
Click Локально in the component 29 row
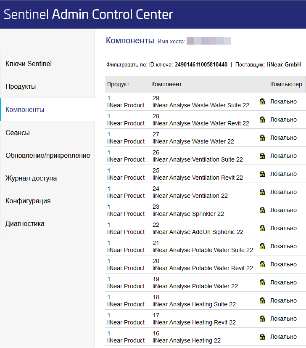click(x=283, y=101)
